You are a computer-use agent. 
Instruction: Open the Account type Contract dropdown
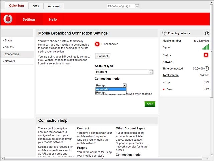(x=124, y=72)
